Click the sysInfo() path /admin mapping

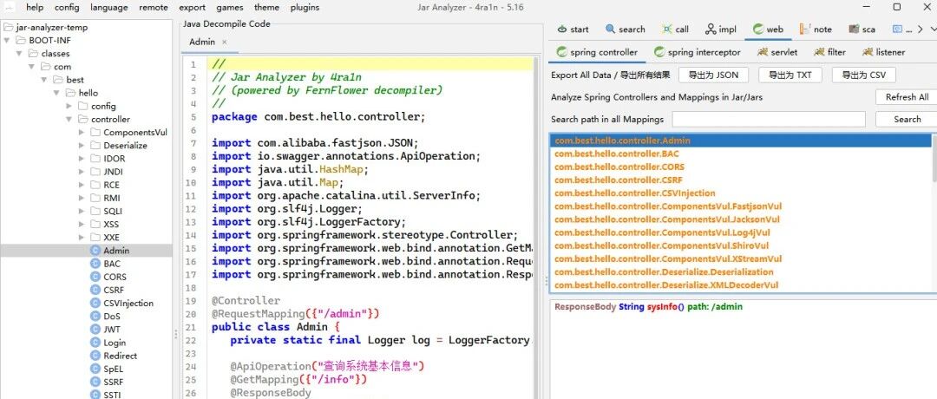point(648,306)
